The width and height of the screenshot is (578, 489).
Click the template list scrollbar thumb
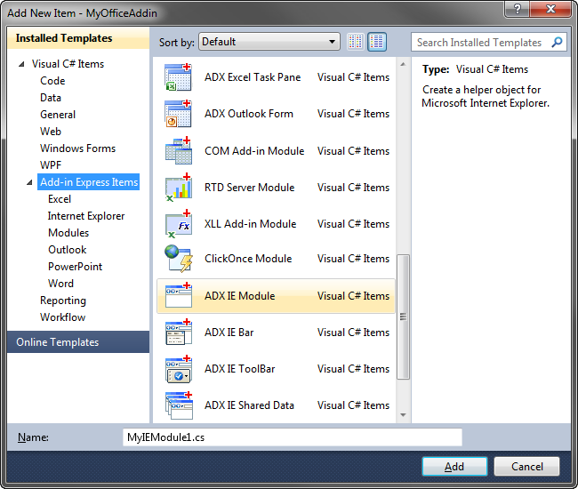pyautogui.click(x=404, y=317)
